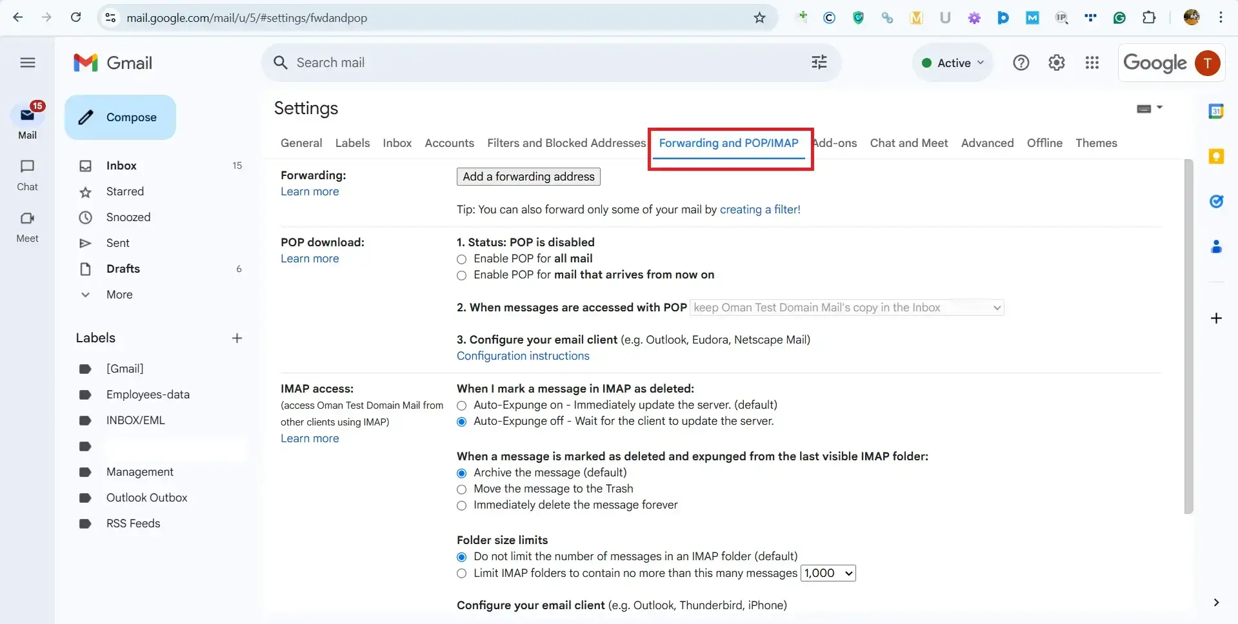Turn on Auto-Expunge on option
The height and width of the screenshot is (624, 1238).
click(x=461, y=405)
